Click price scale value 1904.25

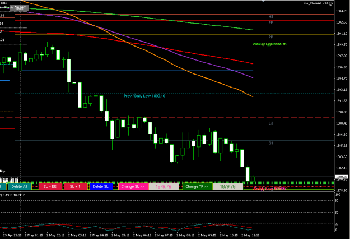pyautogui.click(x=342, y=11)
